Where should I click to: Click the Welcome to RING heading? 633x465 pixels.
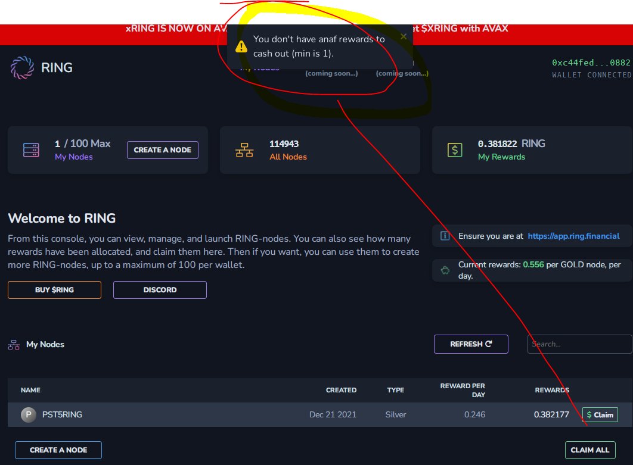pos(62,218)
